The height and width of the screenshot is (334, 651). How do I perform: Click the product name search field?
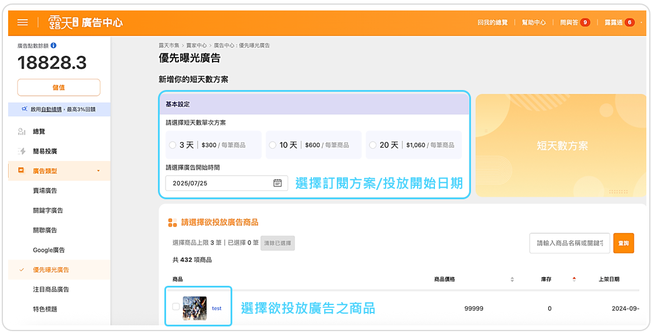(x=569, y=243)
